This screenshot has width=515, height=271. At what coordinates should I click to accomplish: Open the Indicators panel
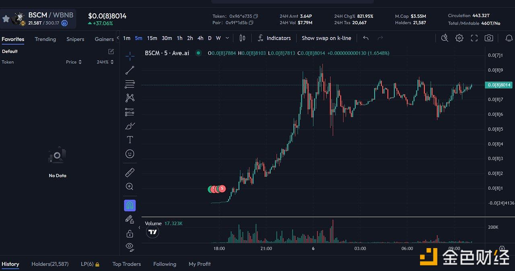274,38
